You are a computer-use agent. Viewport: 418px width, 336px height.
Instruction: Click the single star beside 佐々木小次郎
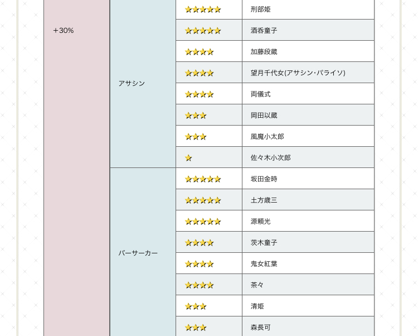point(188,158)
